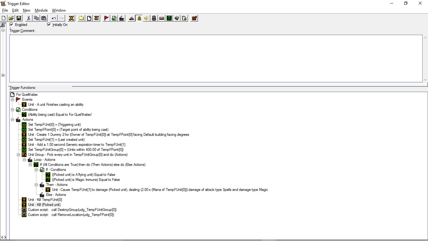
Task: Toggle the Enabled checkbox
Action: tap(12, 24)
